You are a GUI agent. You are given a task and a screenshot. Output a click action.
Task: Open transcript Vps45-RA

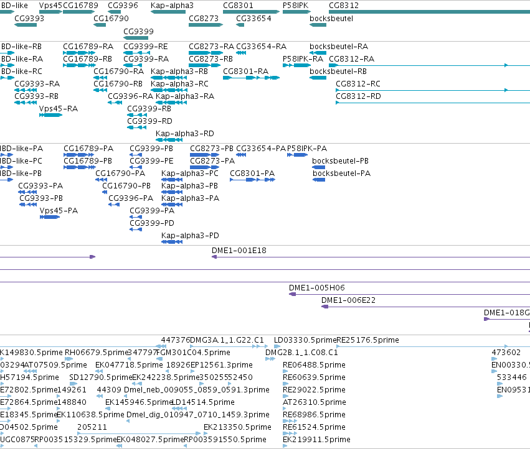pyautogui.click(x=59, y=108)
